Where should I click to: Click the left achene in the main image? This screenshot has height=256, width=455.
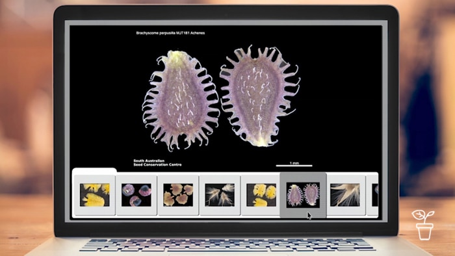click(180, 100)
